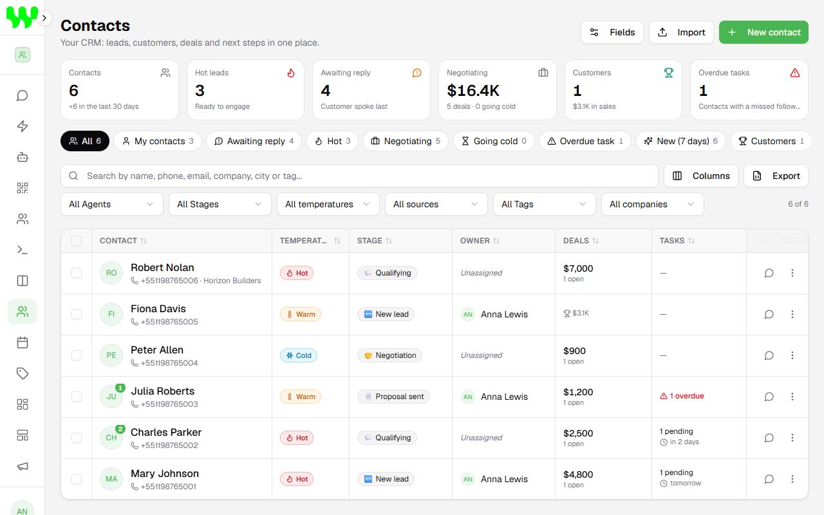Viewport: 824px width, 515px height.
Task: Click the Import button
Action: [x=681, y=32]
